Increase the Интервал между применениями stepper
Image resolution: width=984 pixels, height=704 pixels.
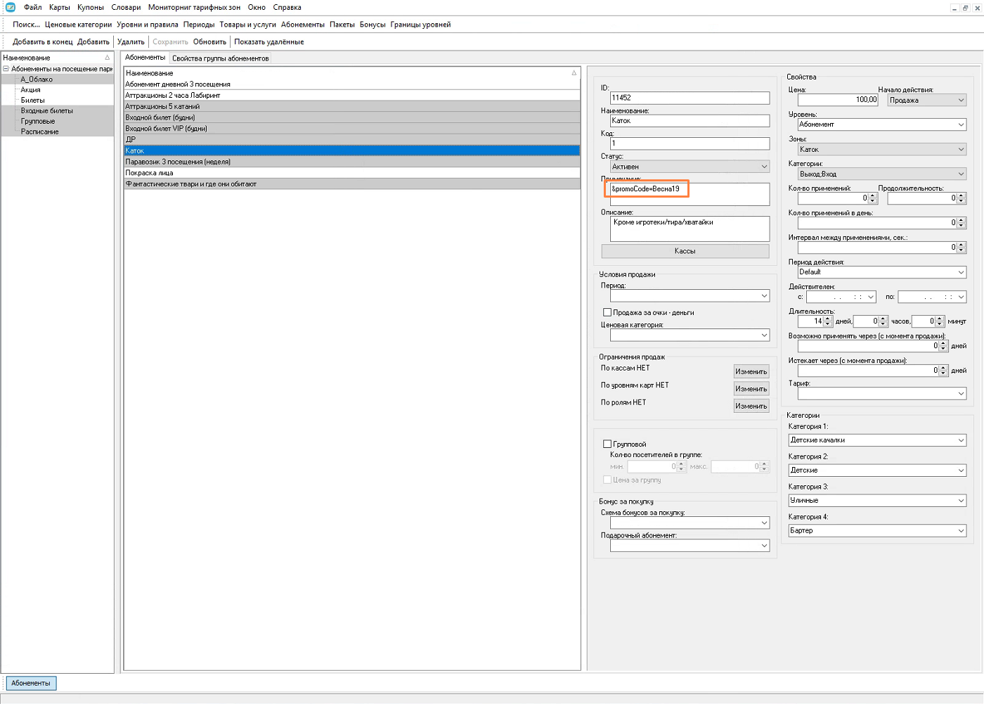(x=962, y=245)
